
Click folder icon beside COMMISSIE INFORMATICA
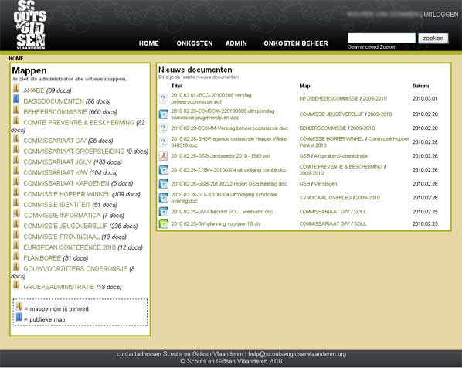(x=17, y=213)
